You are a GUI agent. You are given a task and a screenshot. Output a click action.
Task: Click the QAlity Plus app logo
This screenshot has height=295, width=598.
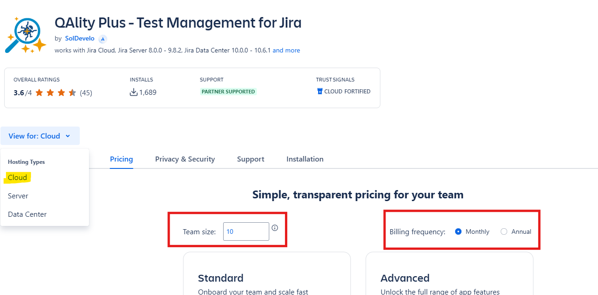coord(26,35)
